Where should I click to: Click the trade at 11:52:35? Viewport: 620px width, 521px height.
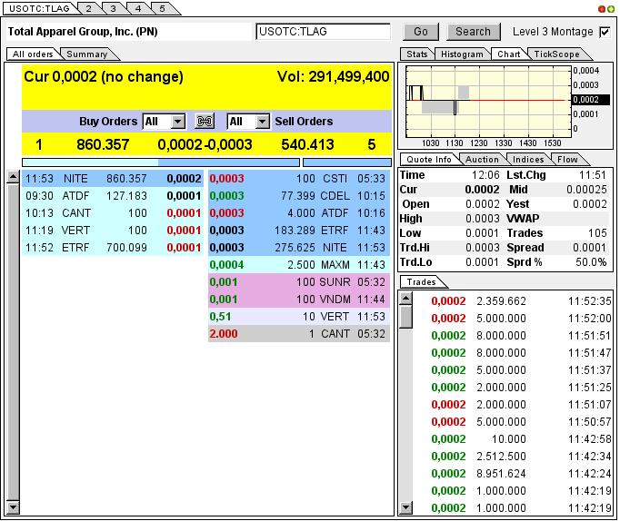point(521,301)
